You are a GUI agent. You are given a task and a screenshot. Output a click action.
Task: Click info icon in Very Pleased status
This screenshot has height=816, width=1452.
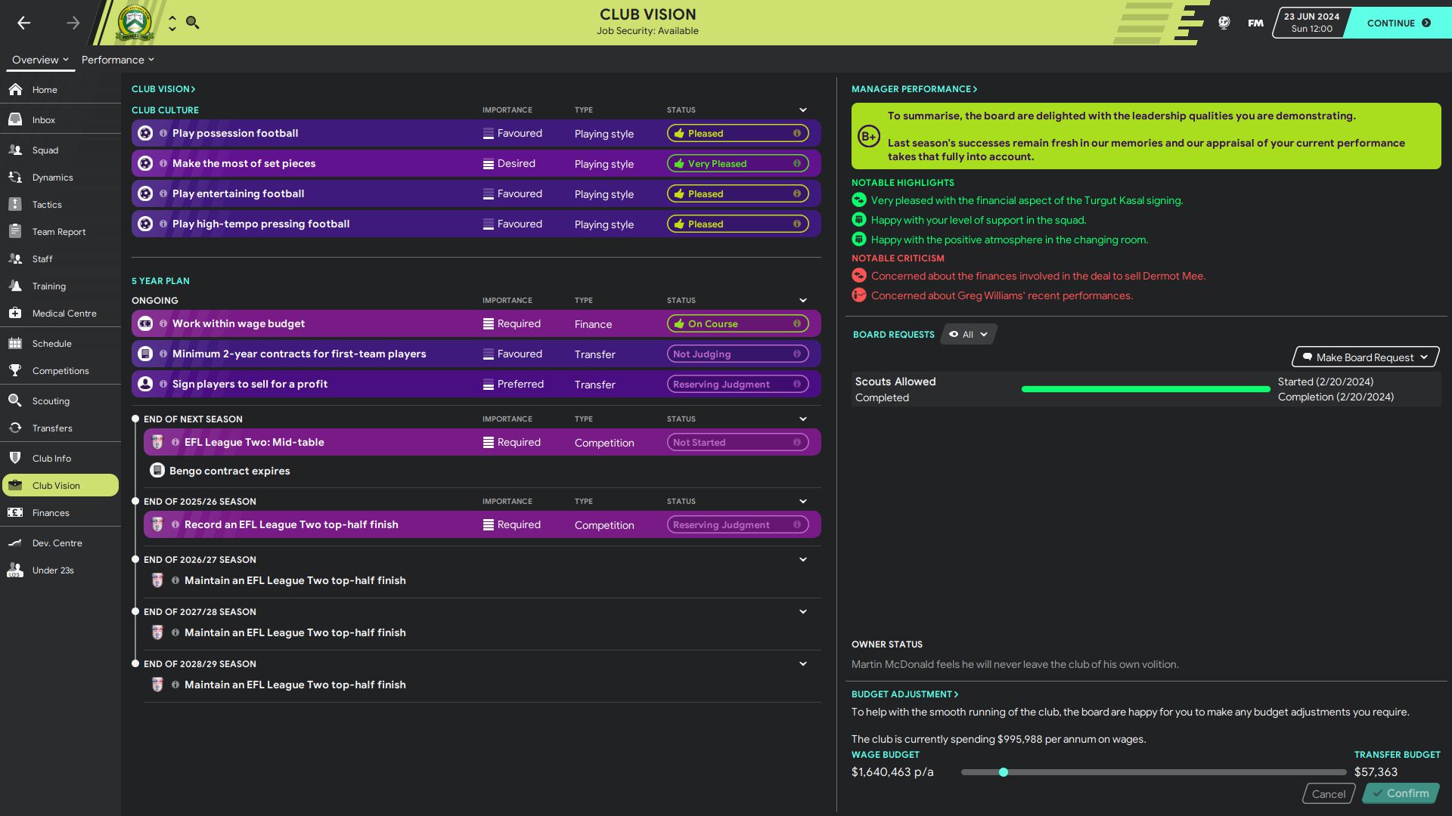[x=796, y=163]
